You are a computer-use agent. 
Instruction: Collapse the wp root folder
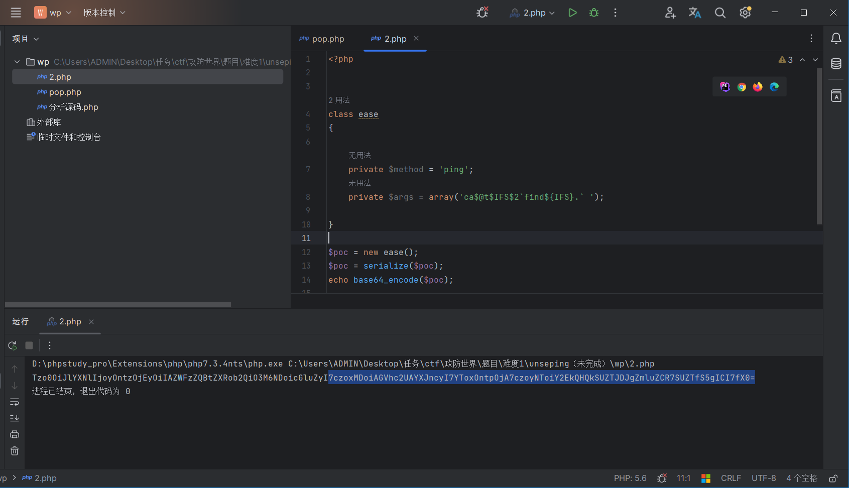point(17,62)
